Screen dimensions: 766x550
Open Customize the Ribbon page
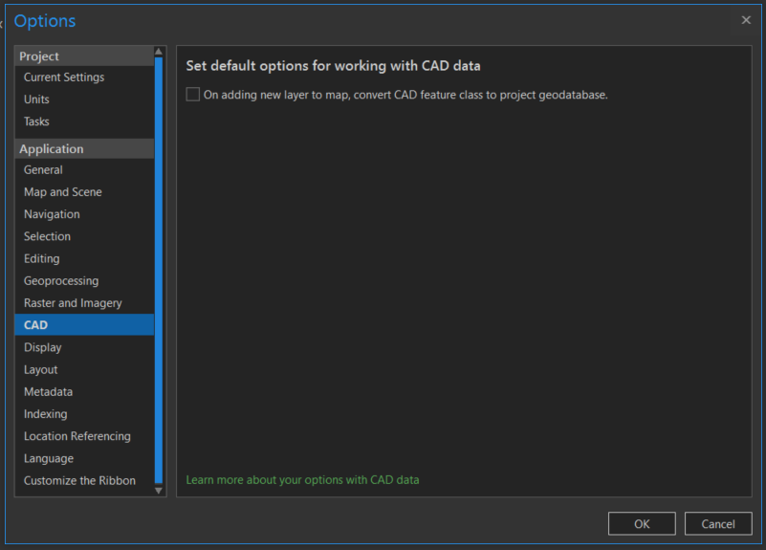pyautogui.click(x=79, y=480)
